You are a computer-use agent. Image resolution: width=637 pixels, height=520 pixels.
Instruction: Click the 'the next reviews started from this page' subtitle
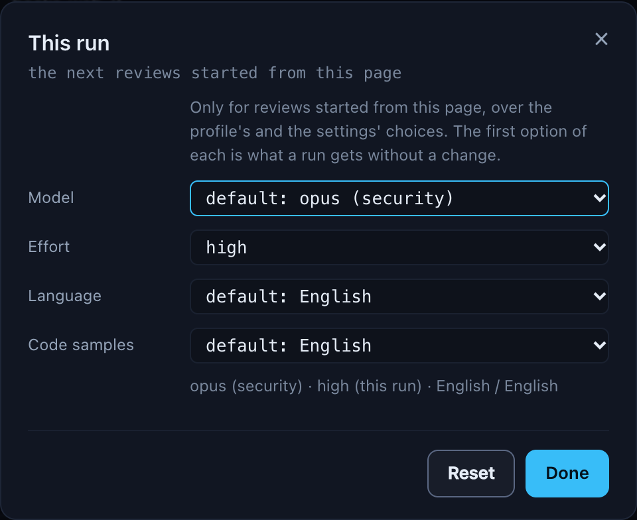(x=214, y=73)
